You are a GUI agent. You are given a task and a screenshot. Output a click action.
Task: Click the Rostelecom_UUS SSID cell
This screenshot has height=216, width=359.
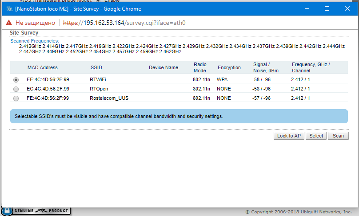[x=109, y=98]
